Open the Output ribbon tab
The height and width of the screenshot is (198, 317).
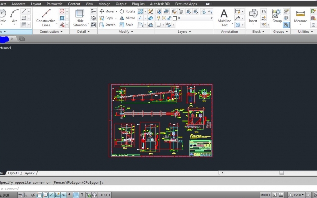[121, 4]
